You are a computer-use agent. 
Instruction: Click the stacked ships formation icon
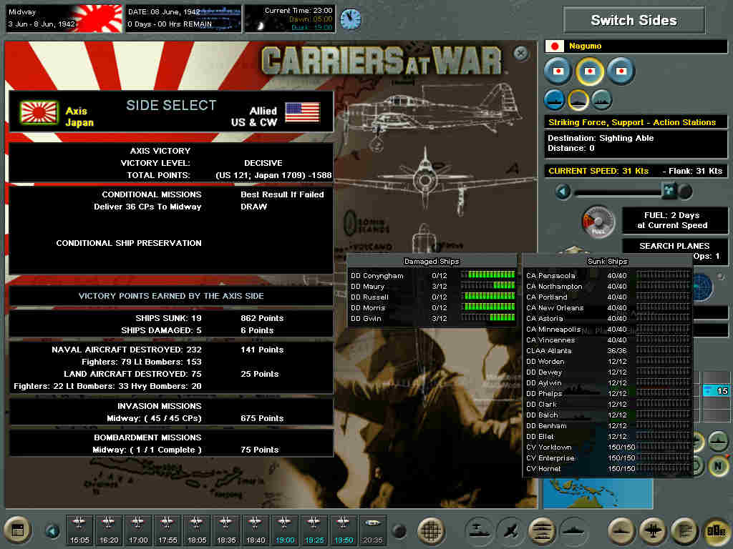[x=541, y=530]
